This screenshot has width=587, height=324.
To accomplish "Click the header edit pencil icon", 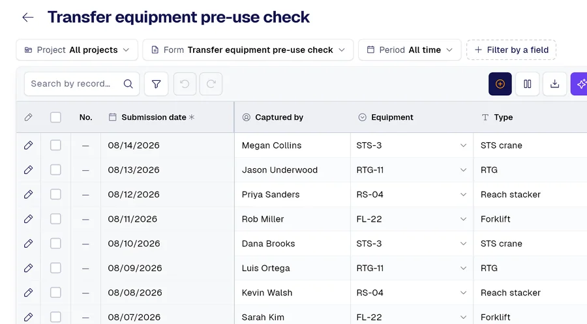I will (29, 117).
